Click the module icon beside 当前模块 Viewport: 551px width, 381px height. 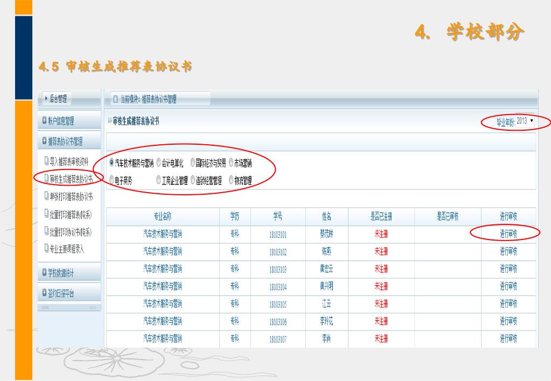[116, 99]
